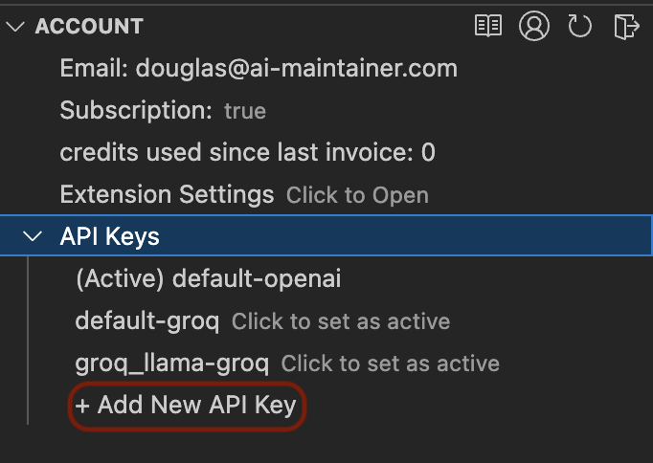The image size is (653, 463).
Task: Open the Extension Settings entry
Action: click(x=167, y=195)
